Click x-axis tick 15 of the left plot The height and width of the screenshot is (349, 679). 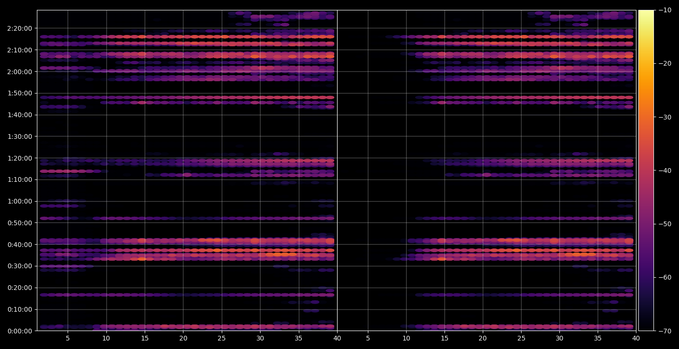[145, 338]
